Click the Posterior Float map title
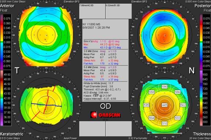Screen dimensions: 211x140 click(x=203, y=8)
